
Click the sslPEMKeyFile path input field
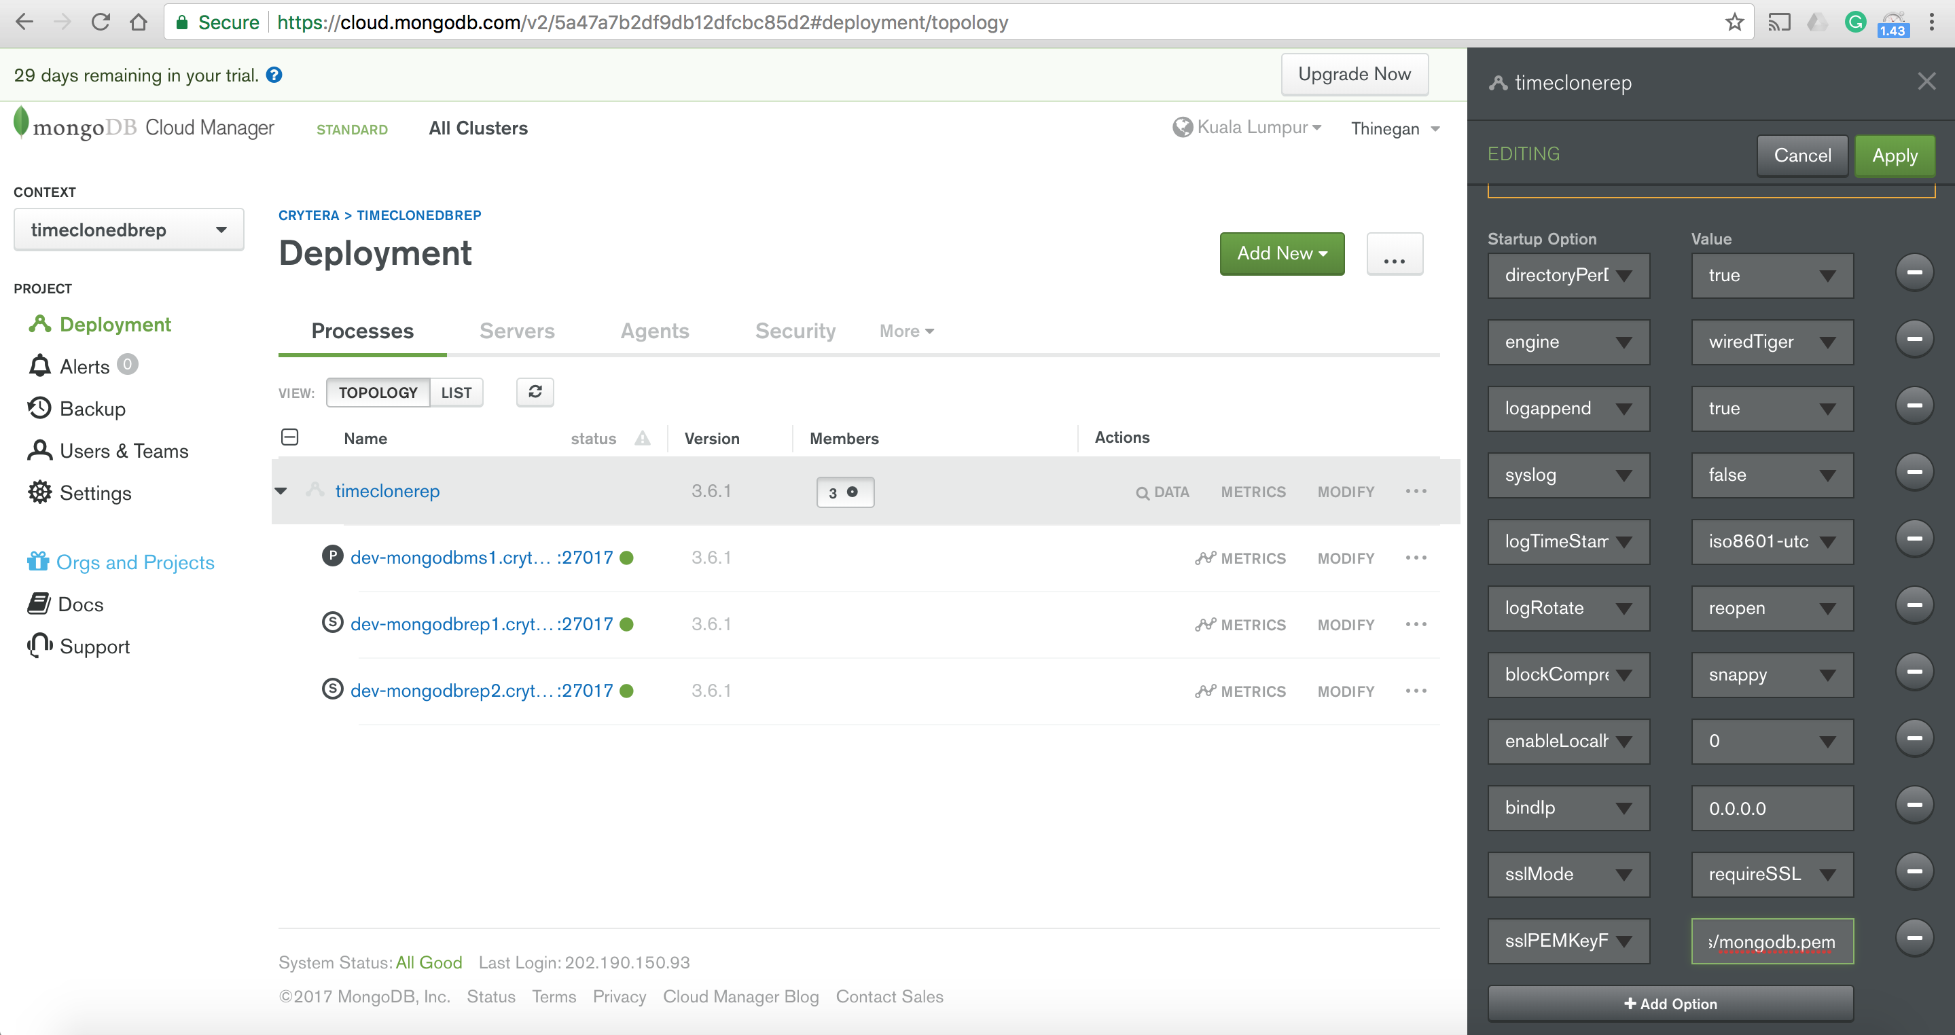tap(1772, 941)
